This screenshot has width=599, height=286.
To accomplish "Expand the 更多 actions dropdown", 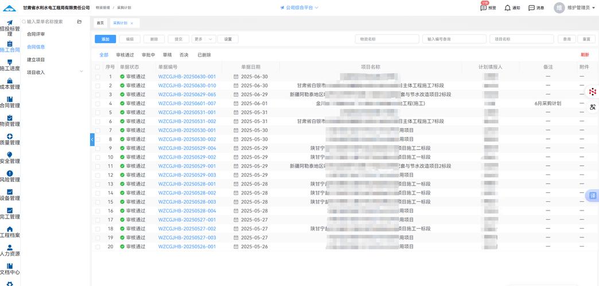I will pos(204,39).
